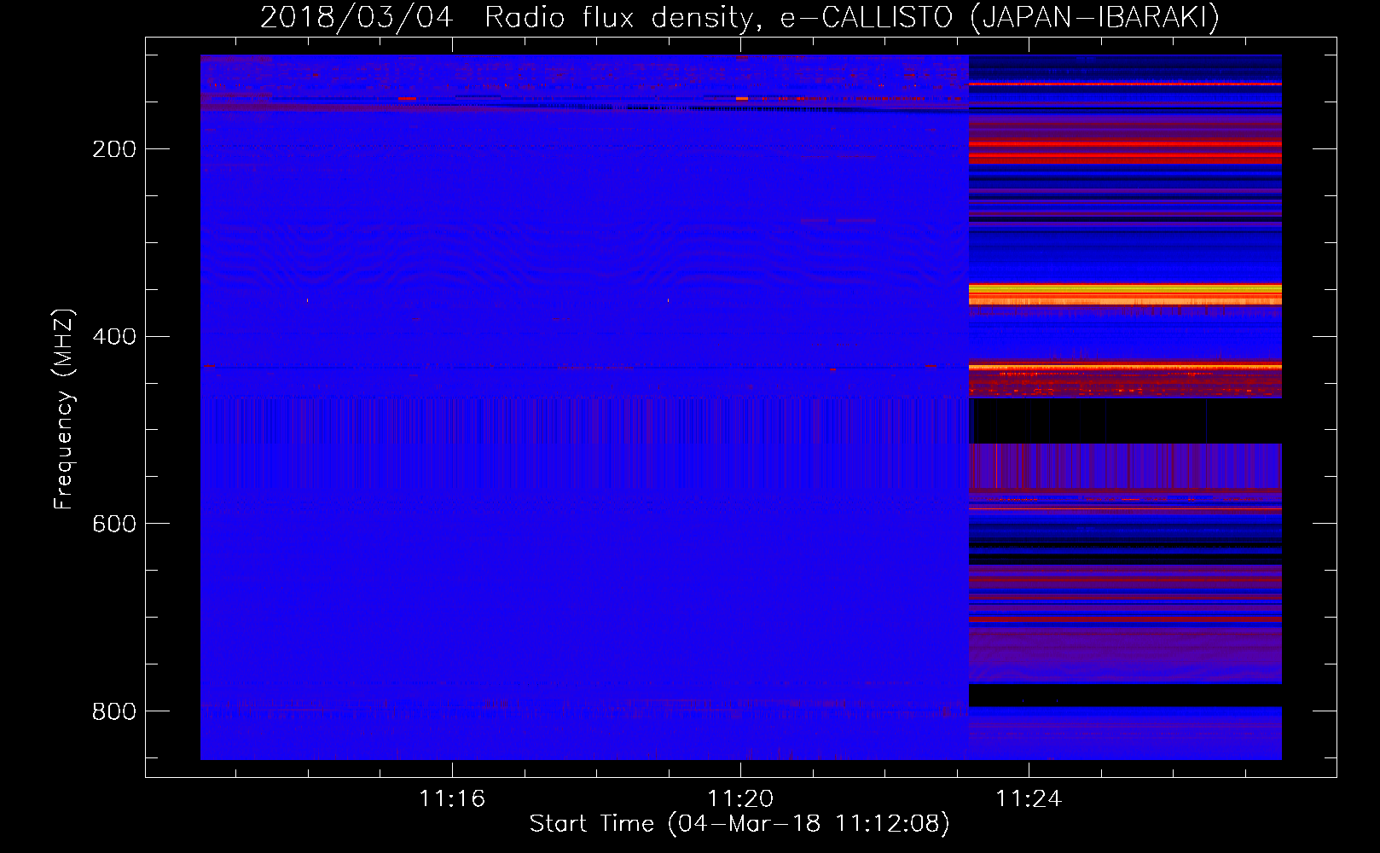Select the 200 frequency axis label
The height and width of the screenshot is (853, 1380).
114,149
